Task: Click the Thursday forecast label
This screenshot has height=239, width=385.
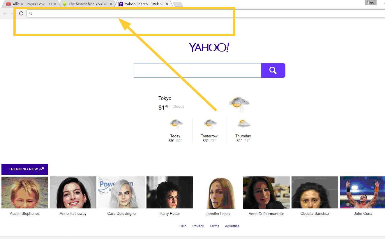Action: [x=243, y=136]
